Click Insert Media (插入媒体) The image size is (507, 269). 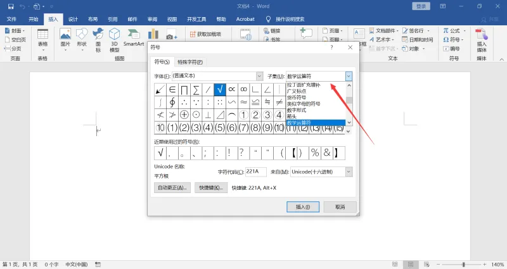pos(482,40)
